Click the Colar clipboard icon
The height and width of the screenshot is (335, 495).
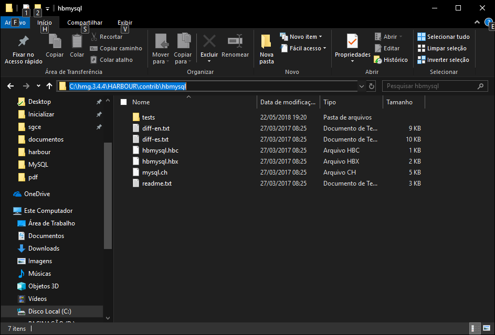click(77, 41)
